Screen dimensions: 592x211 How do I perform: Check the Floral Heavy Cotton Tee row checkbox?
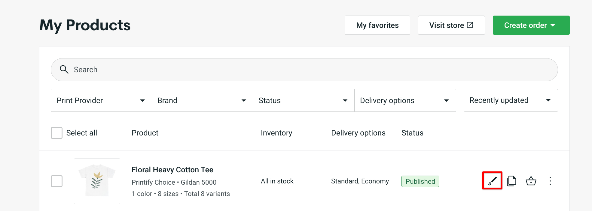[56, 181]
